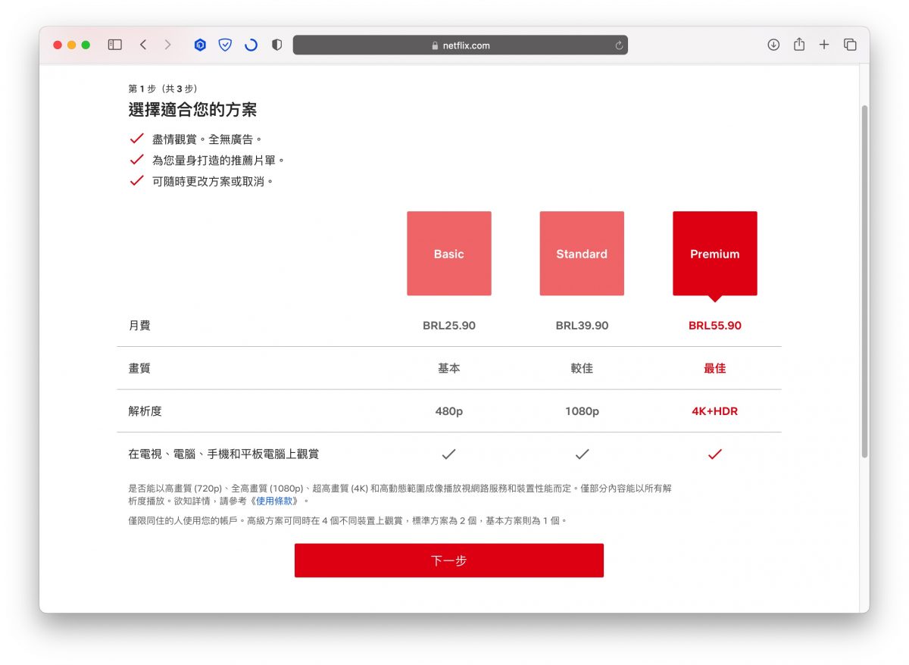Show tab overview icon
Screen dimensions: 909x665
(850, 45)
